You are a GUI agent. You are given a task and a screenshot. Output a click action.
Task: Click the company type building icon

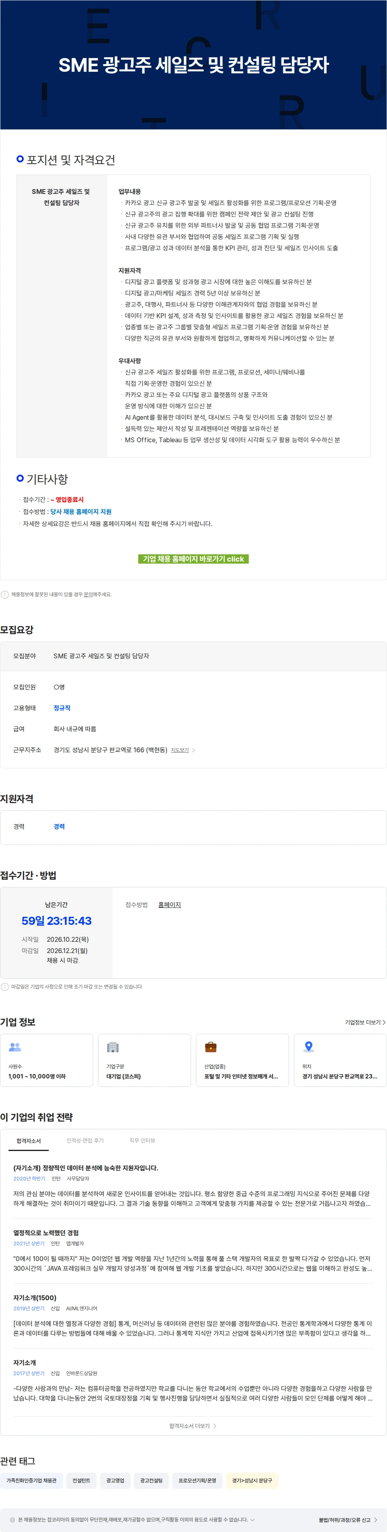tap(113, 1047)
